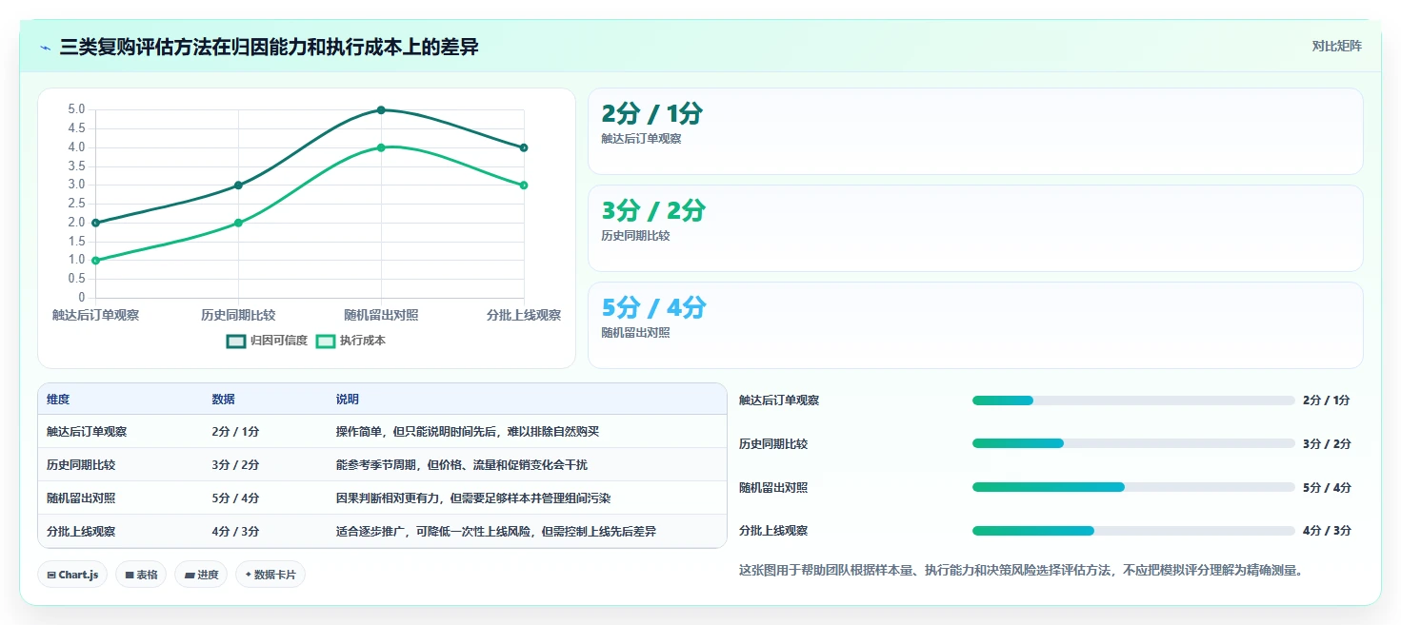Click the 执行成本 point at 分批上线观察
This screenshot has height=625, width=1401.
[524, 185]
